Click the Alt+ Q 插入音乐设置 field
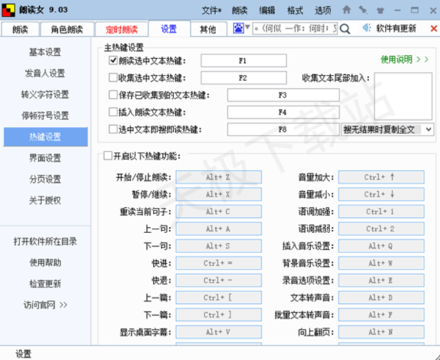Viewport: 440px width, 360px height. click(381, 246)
